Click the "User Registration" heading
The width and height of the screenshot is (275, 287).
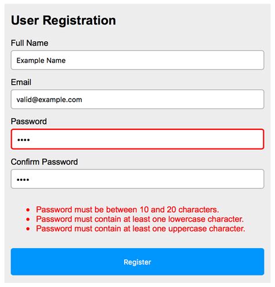pyautogui.click(x=63, y=20)
